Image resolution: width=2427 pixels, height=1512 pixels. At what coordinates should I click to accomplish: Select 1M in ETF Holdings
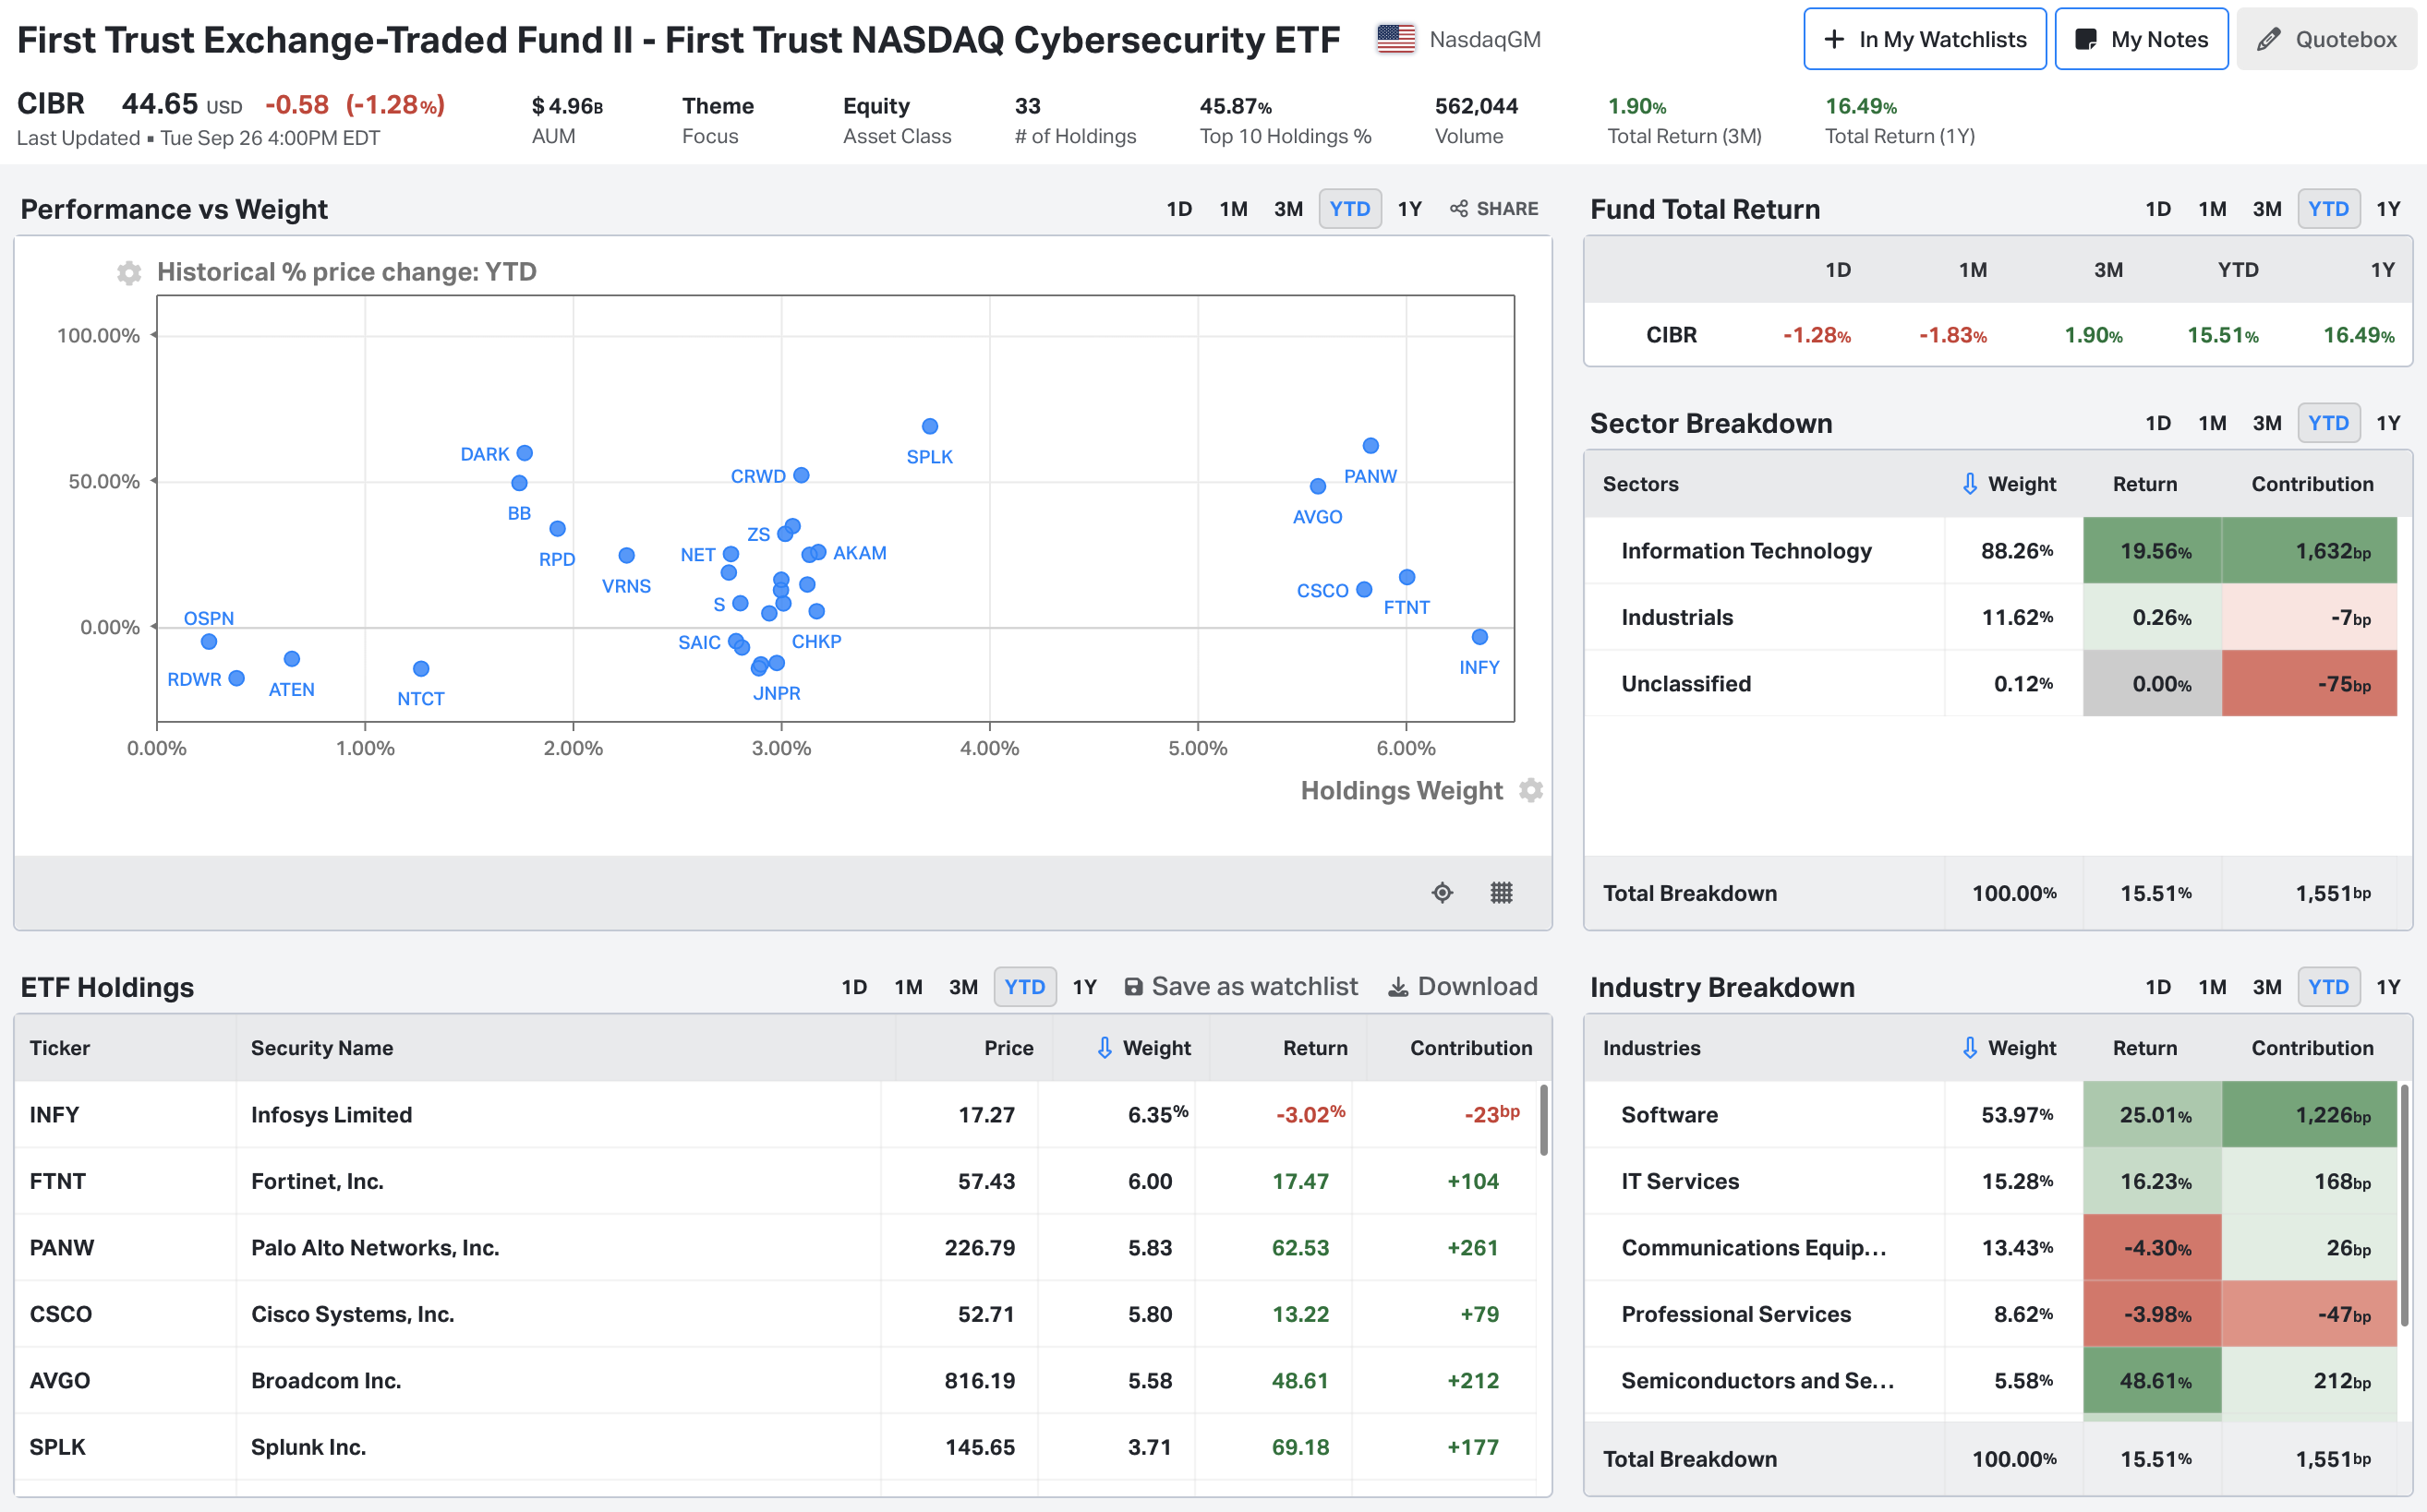click(x=909, y=987)
